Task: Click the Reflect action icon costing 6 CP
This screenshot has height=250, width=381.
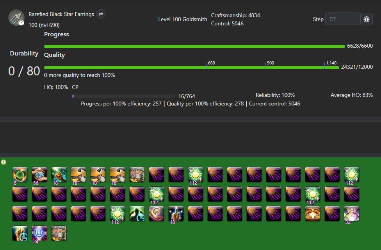Action: [20, 175]
